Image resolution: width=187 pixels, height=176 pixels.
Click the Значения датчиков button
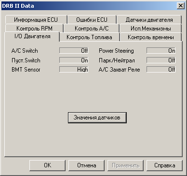[97, 117]
